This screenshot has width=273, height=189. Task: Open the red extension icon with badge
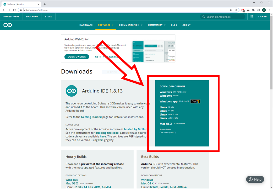click(243, 10)
